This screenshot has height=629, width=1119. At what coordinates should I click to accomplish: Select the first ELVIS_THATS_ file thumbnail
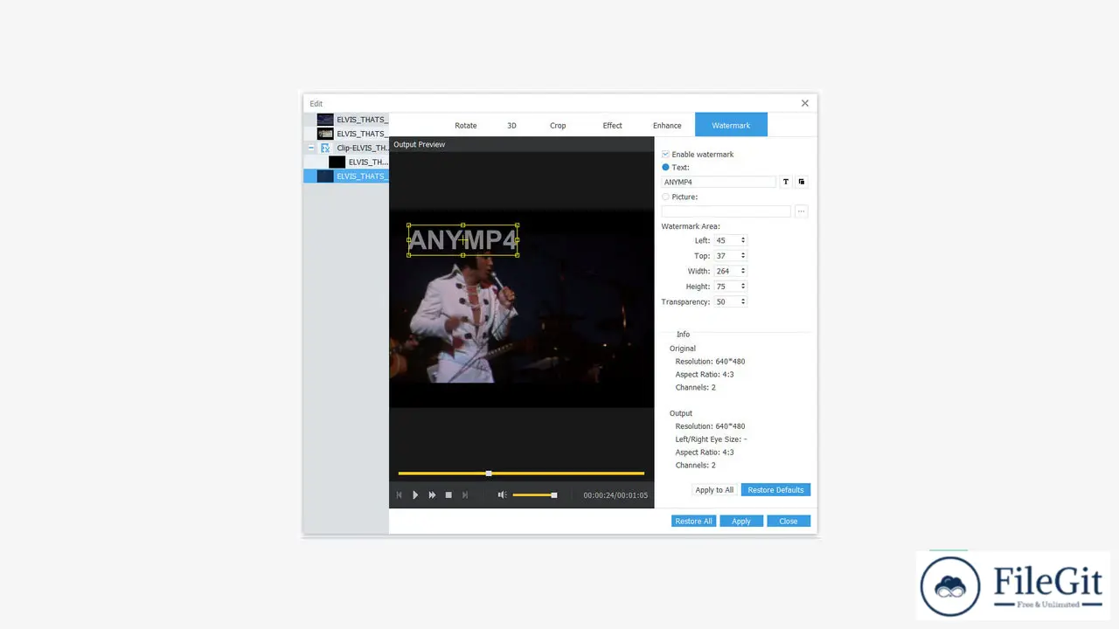click(x=325, y=120)
